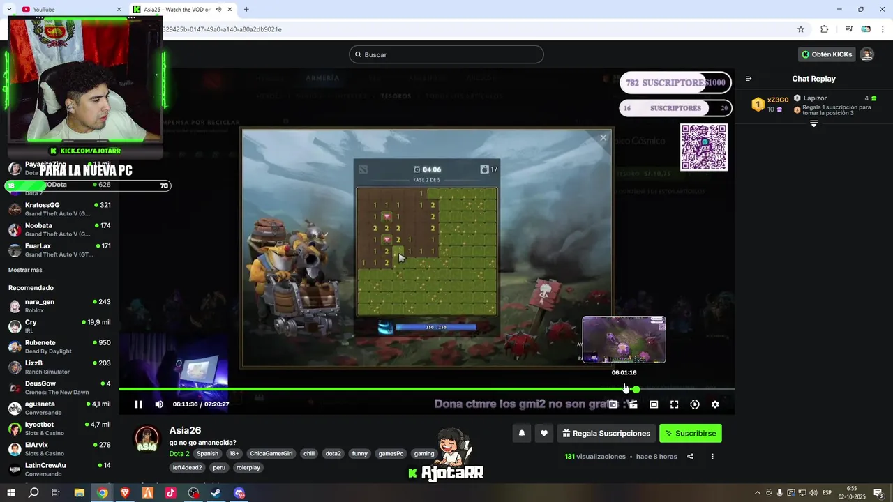Open Noobata channel in sidebar
Viewport: 893px width, 502px height.
point(59,229)
